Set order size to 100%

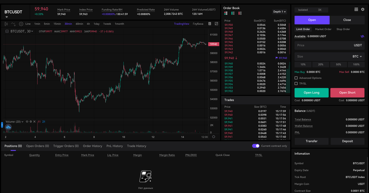pyautogui.click(x=356, y=65)
